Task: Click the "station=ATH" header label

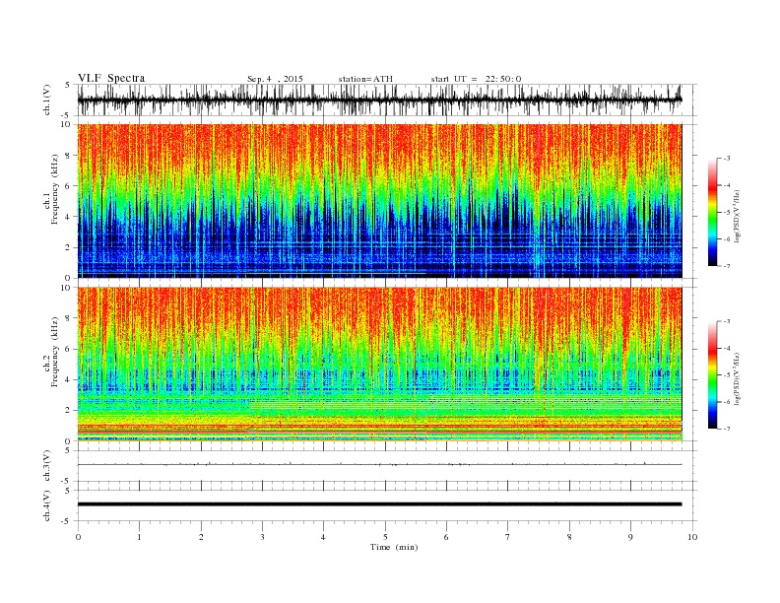Action: (365, 79)
